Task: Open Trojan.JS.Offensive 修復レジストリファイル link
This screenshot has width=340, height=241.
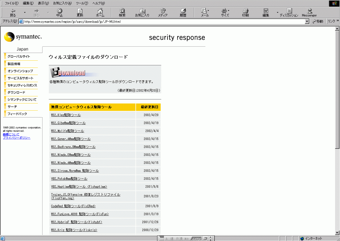Action: 86,196
